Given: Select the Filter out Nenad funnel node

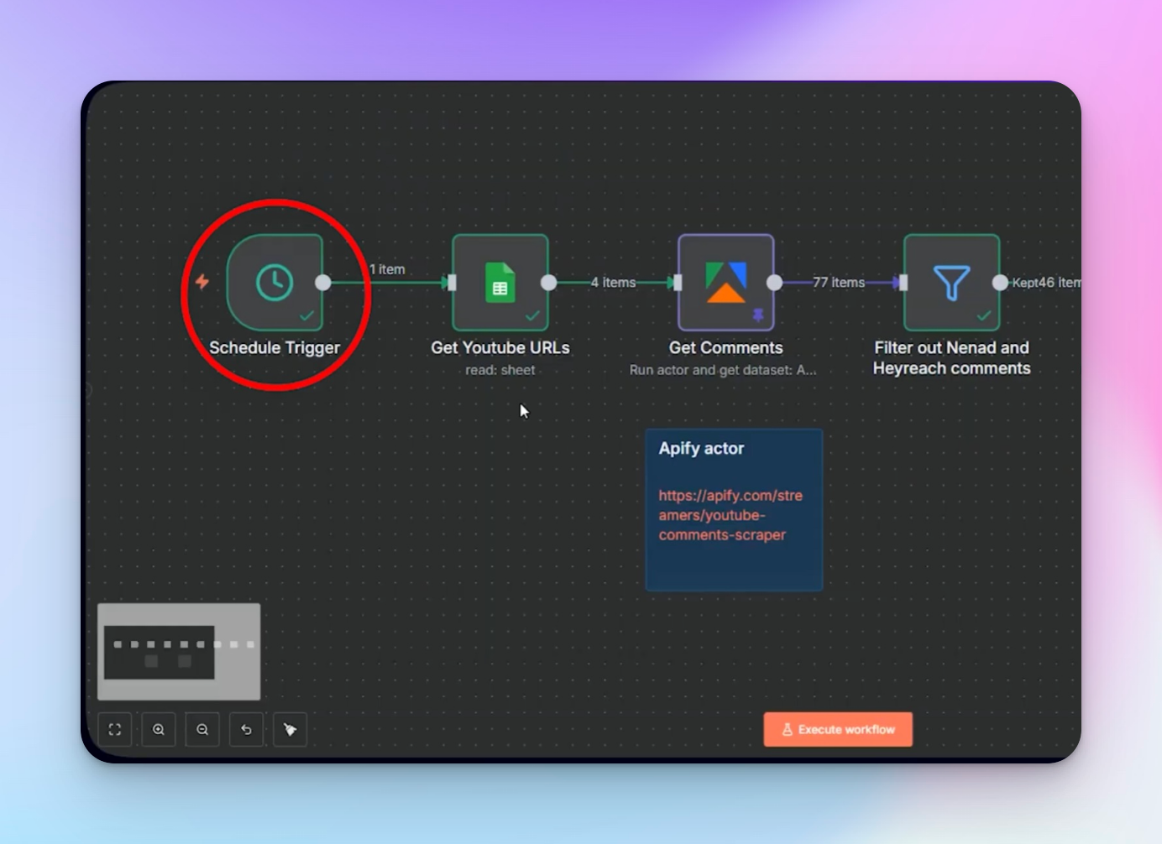Looking at the screenshot, I should coord(951,283).
